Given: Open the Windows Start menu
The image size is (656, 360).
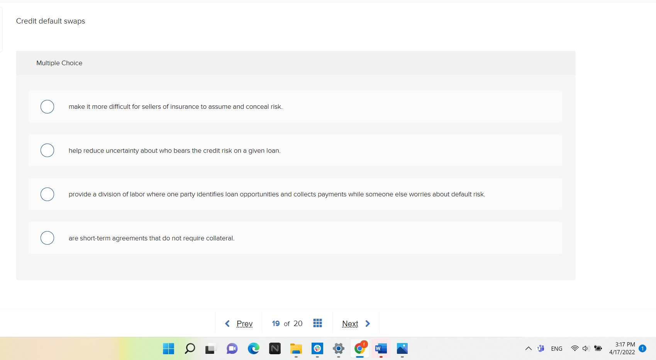Looking at the screenshot, I should [168, 349].
